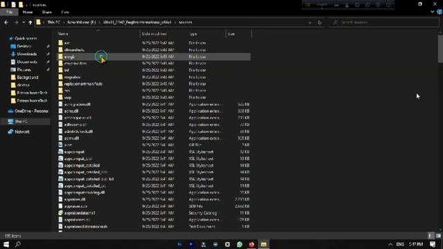Screen dimensions: 443x249
Task: Open Photoshop icon in the taskbar
Action: point(180,244)
